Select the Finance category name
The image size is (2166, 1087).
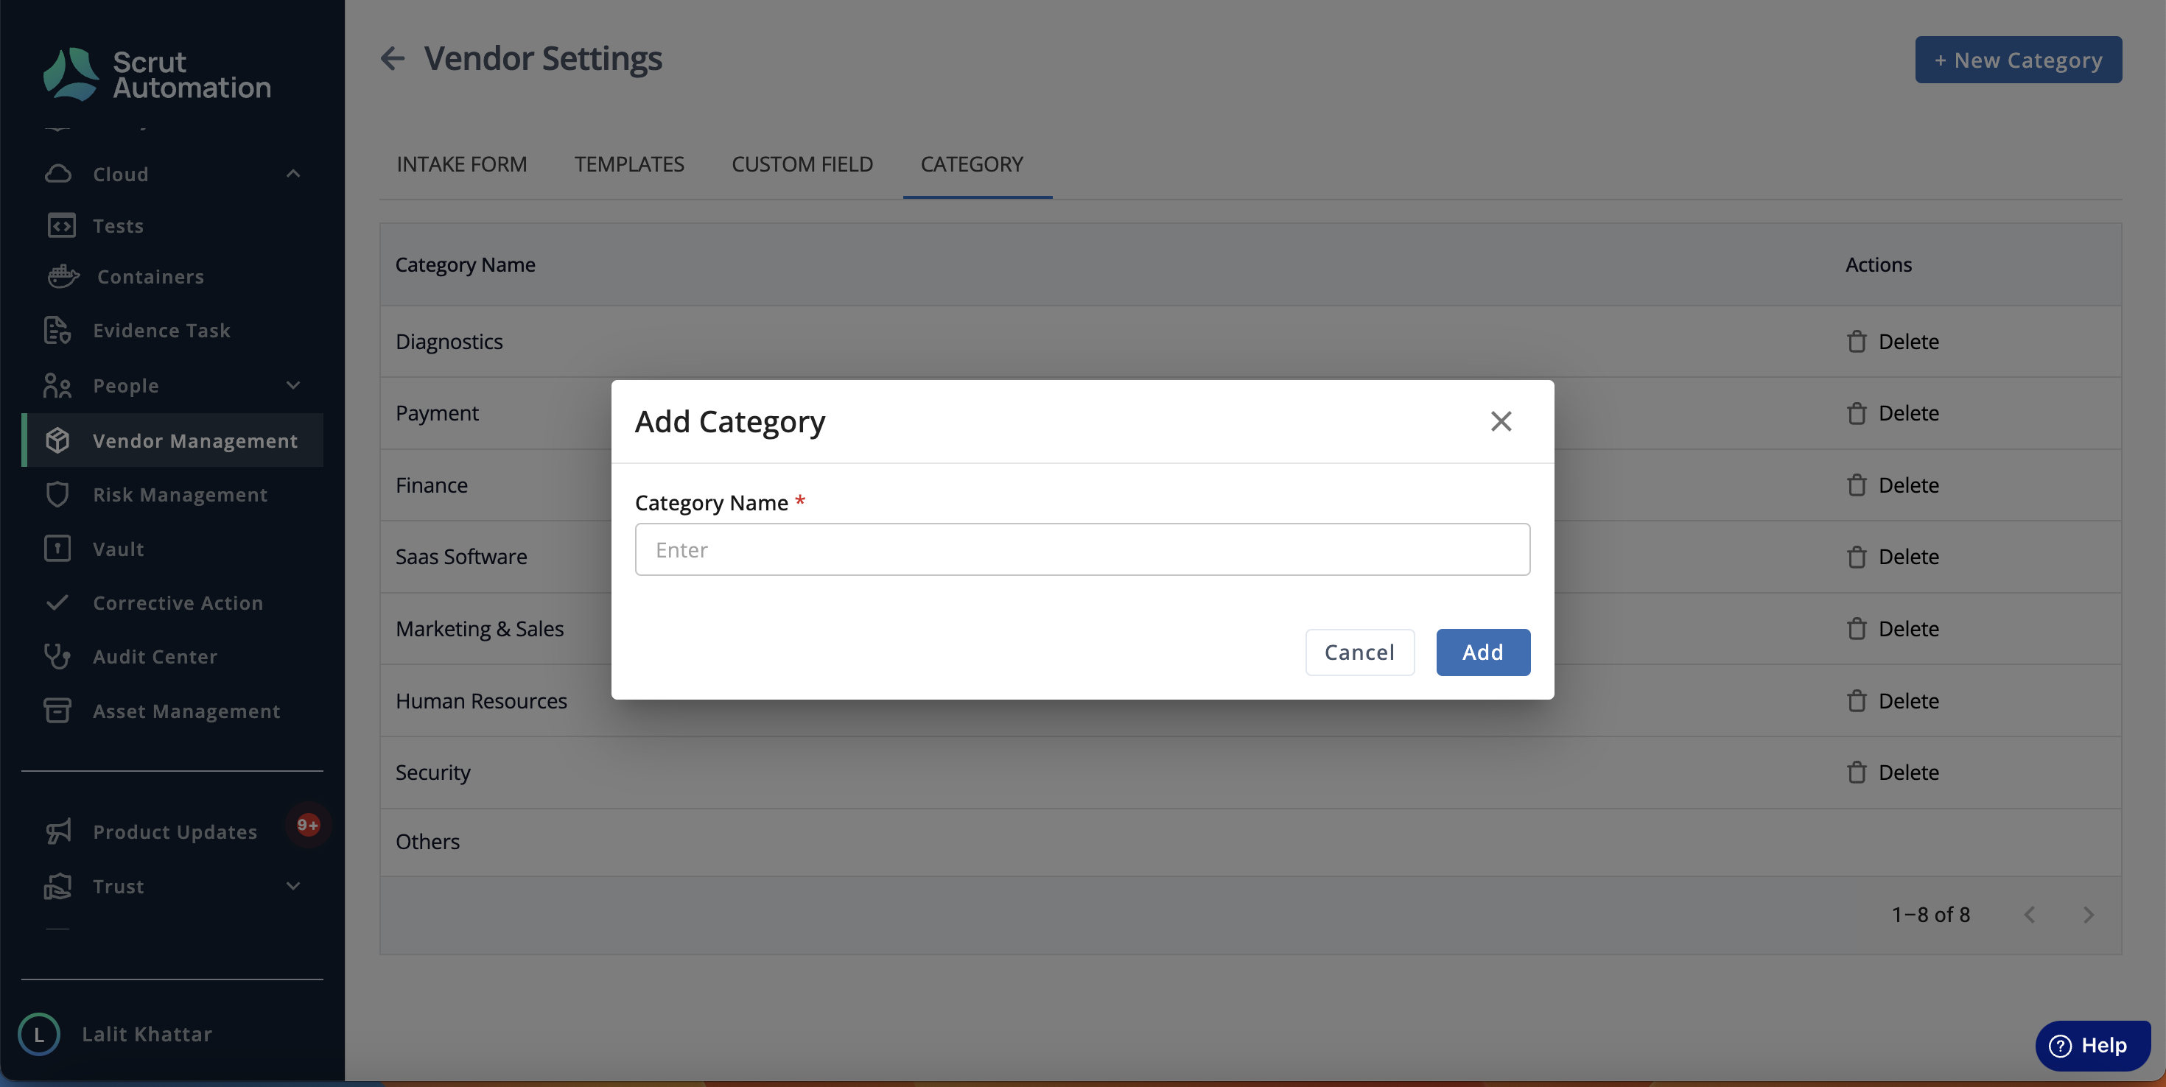coord(431,485)
